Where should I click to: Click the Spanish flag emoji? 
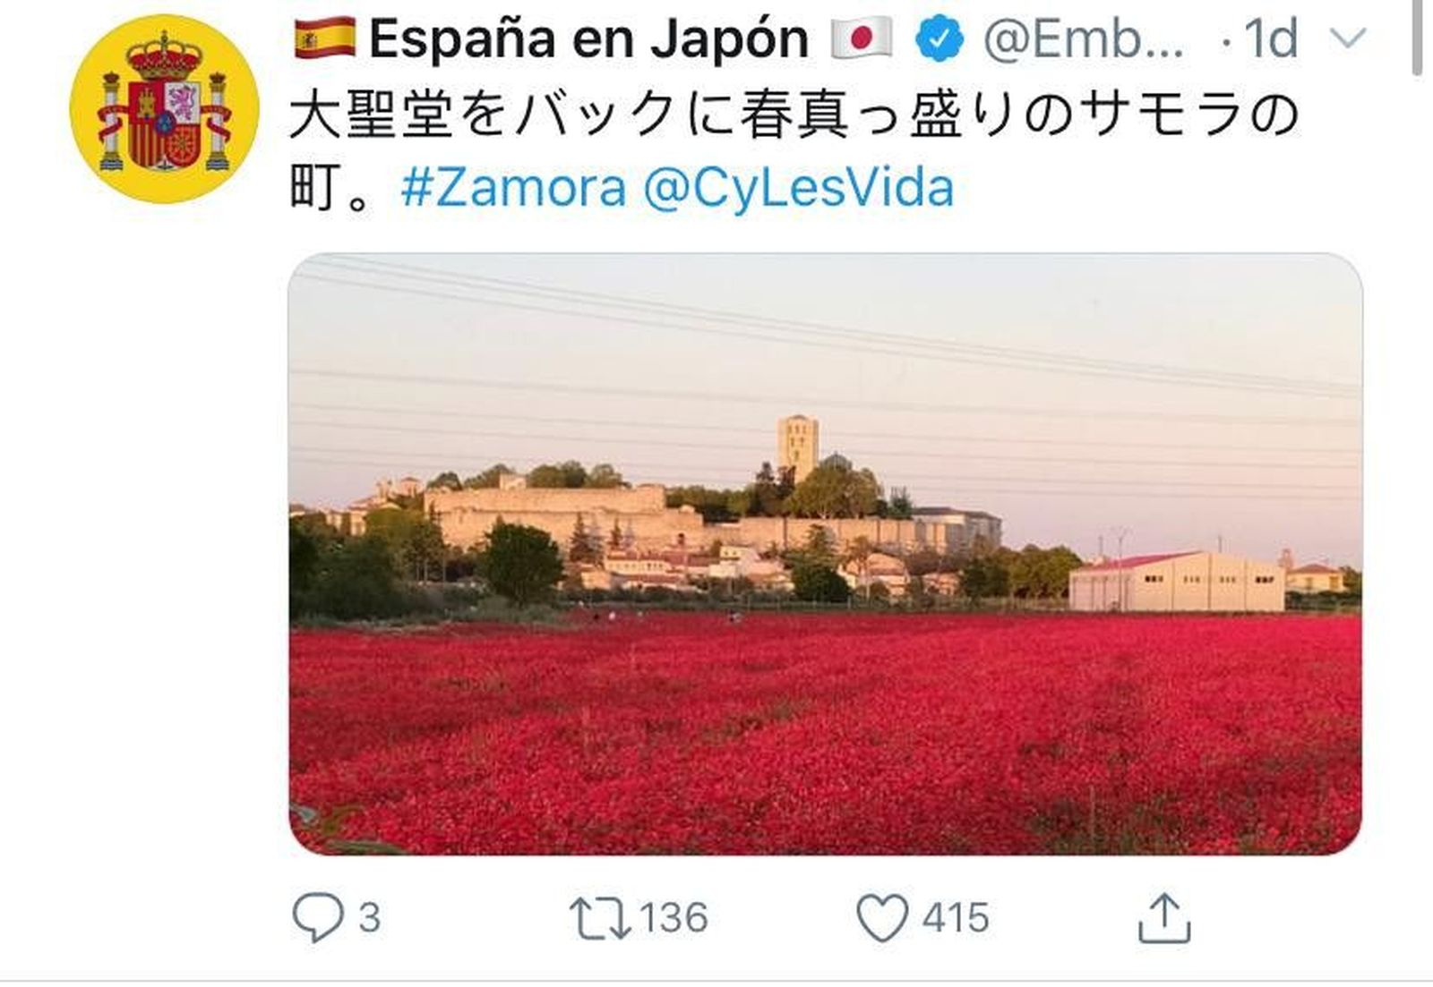point(324,38)
